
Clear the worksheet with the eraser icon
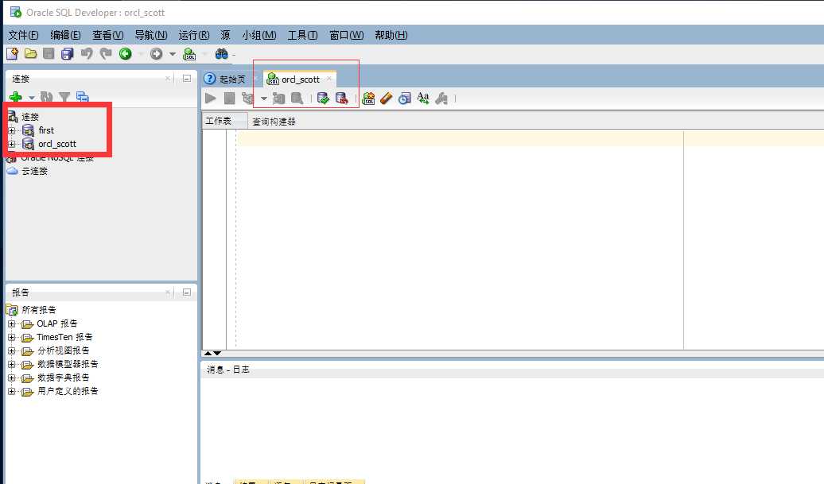pos(387,98)
